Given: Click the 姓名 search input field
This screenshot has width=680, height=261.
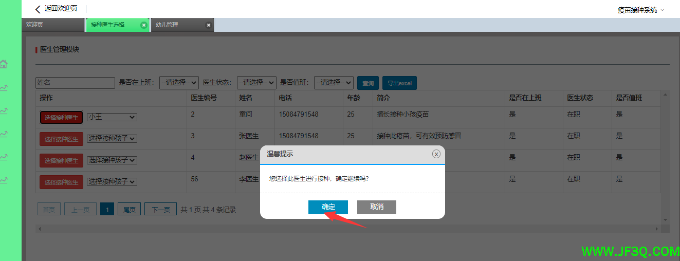Looking at the screenshot, I should coord(75,83).
